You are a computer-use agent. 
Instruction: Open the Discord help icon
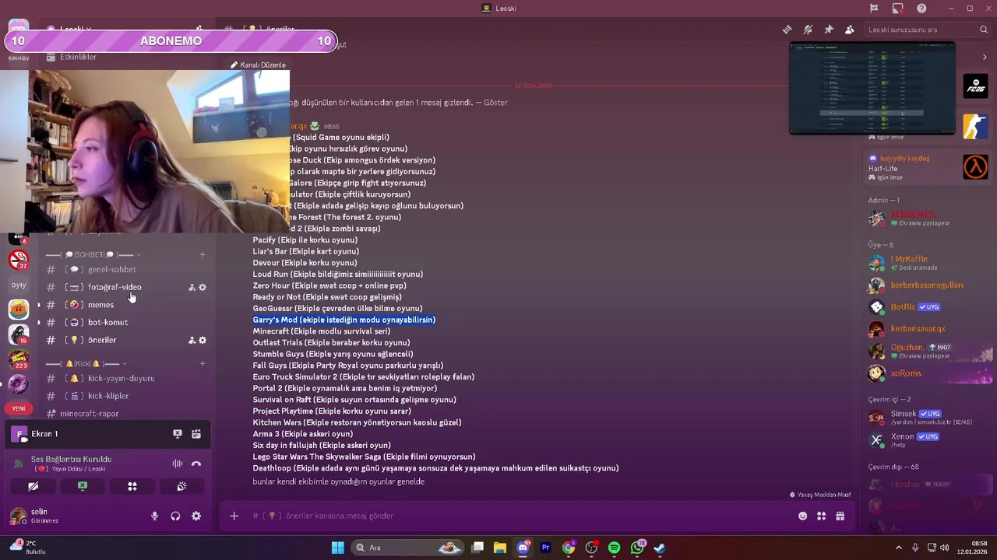click(921, 9)
